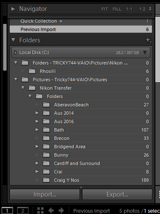Screen dimensions: 160x214
Task: Expand the Navigator panel triangle
Action: pyautogui.click(x=13, y=9)
